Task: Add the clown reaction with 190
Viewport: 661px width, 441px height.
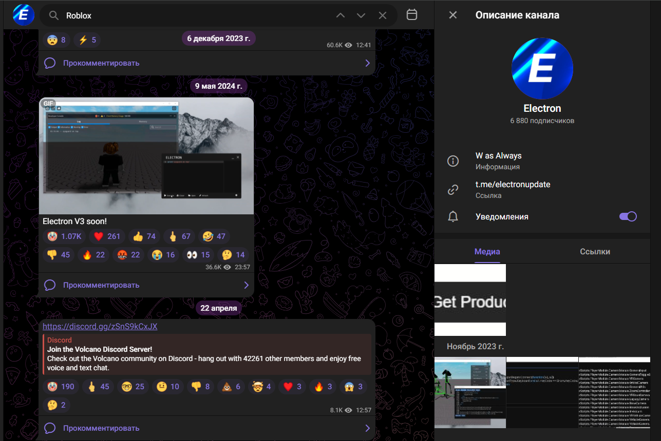Action: [x=61, y=387]
